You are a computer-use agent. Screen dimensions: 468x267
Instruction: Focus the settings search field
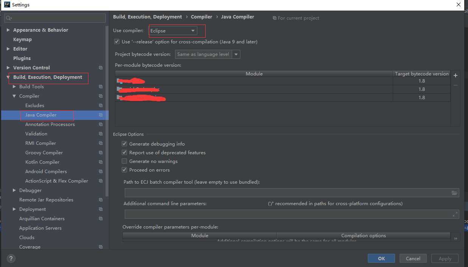tap(55, 18)
